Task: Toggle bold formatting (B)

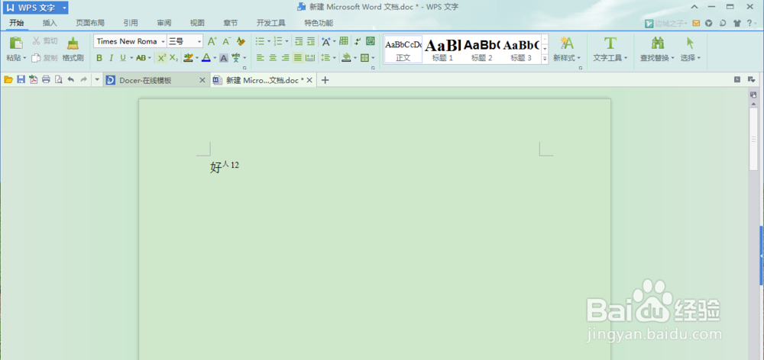Action: [x=99, y=58]
